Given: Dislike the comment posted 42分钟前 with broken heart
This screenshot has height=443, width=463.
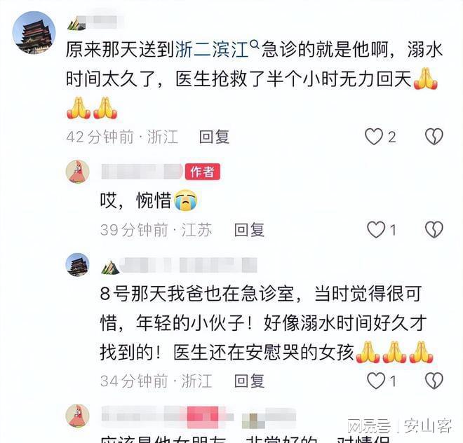Looking at the screenshot, I should point(434,137).
